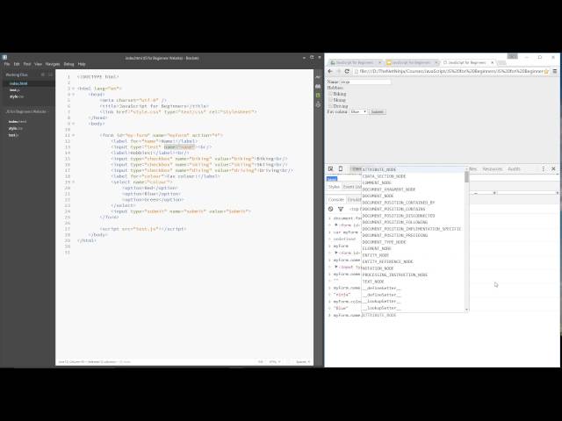This screenshot has width=562, height=421.
Task: Choose TEXT_NODE from autocomplete list
Action: point(372,282)
